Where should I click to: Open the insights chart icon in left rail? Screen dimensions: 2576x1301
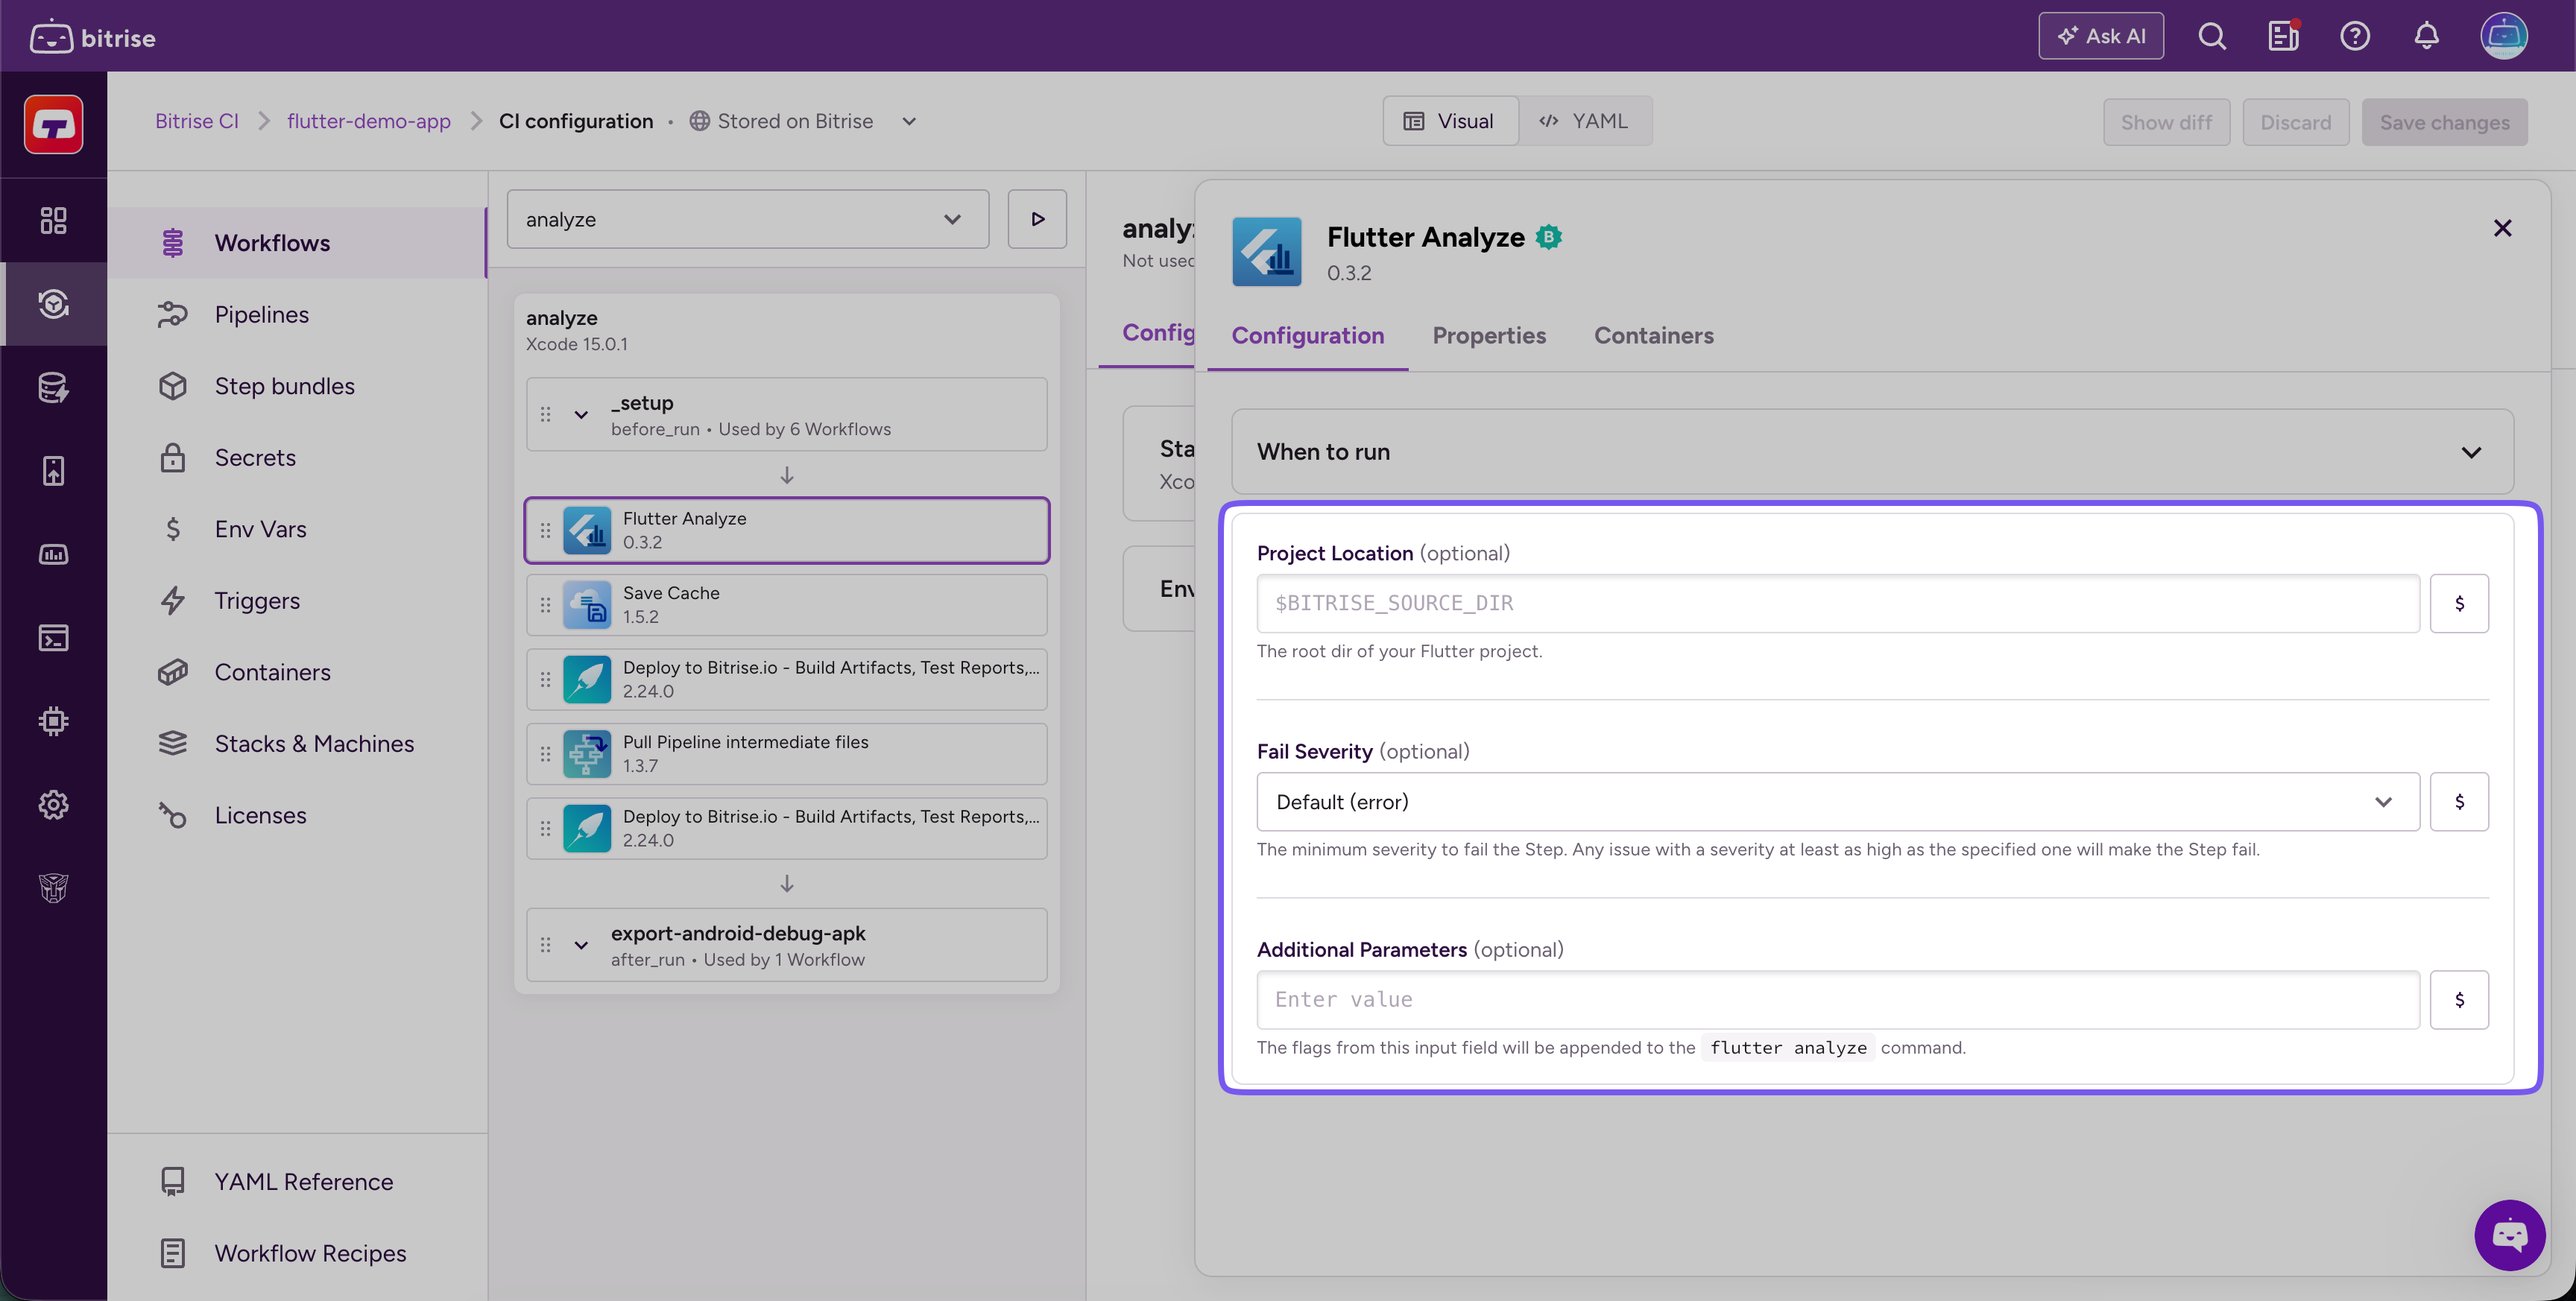(x=53, y=554)
